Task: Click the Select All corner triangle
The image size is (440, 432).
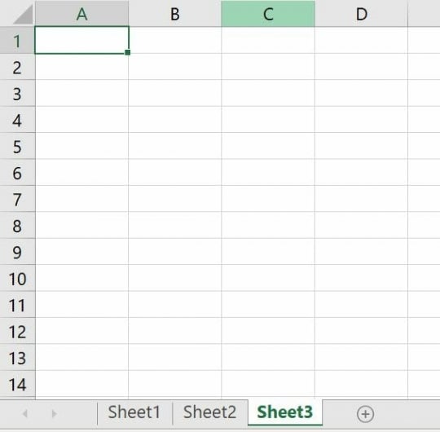Action: 23,15
